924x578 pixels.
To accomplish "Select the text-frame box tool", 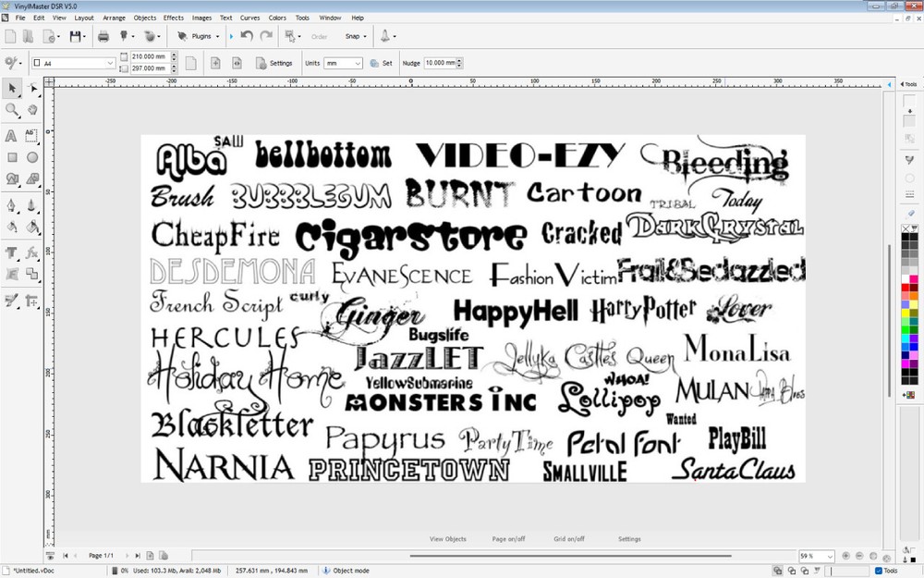I will pyautogui.click(x=31, y=136).
